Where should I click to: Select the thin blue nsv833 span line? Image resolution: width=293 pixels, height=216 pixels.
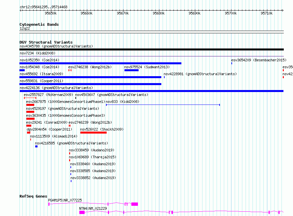(163, 105)
